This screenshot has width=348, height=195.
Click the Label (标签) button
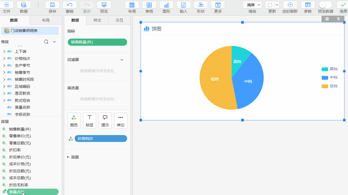[89, 121]
